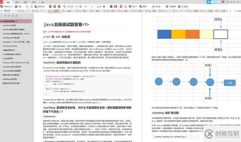Close the bookmarks outline panel
Viewport: 241px width, 142px height.
(x=30, y=16)
